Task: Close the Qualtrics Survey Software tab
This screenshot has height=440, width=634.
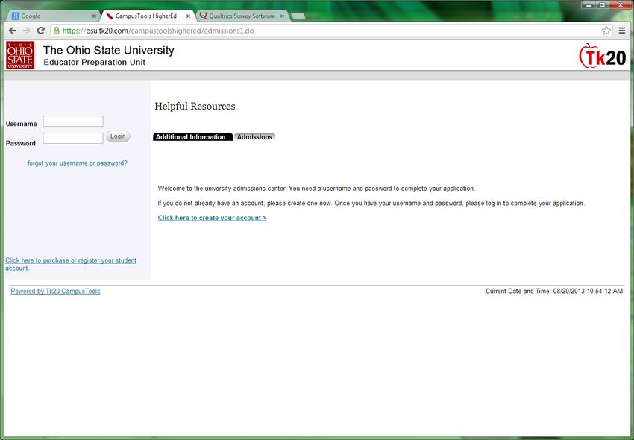Action: 282,16
